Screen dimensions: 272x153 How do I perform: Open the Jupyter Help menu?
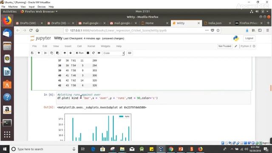click(x=119, y=46)
